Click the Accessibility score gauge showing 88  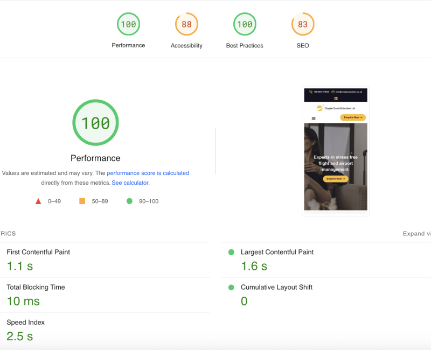[x=186, y=24]
